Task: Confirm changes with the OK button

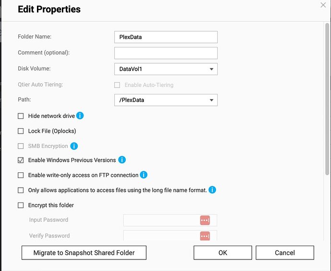Action: point(223,253)
